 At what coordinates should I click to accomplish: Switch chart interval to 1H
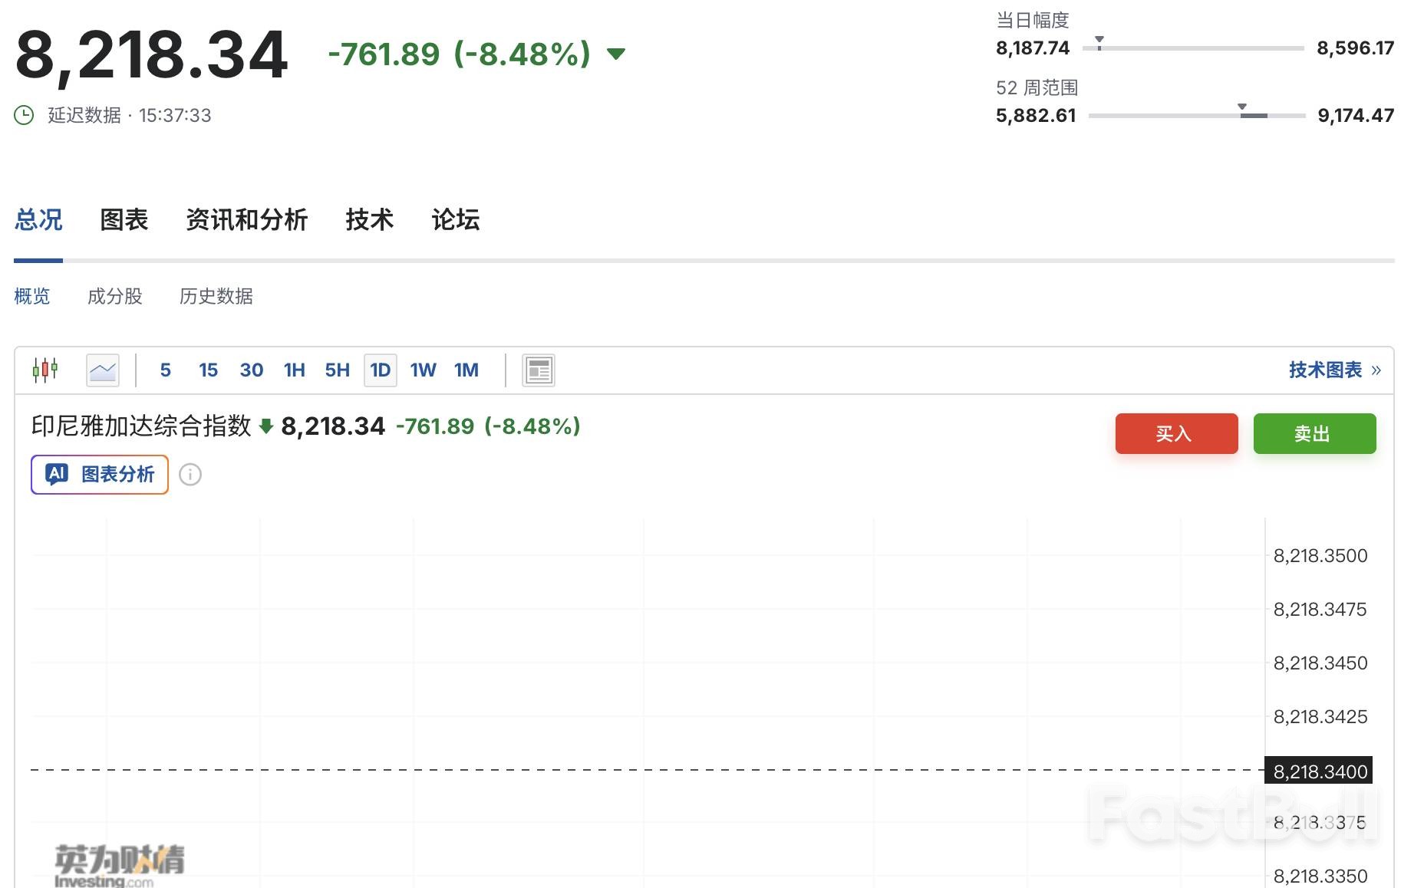(294, 370)
